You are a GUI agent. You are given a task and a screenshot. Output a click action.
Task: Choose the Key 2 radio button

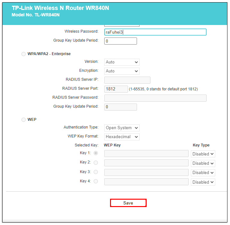(96, 162)
